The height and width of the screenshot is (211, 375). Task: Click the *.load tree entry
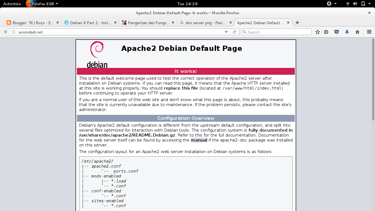coord(119,181)
